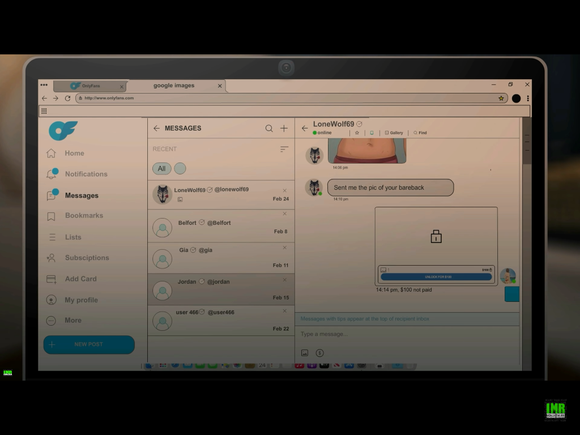The height and width of the screenshot is (435, 580).
Task: Click the browser back arrow
Action: (x=44, y=99)
